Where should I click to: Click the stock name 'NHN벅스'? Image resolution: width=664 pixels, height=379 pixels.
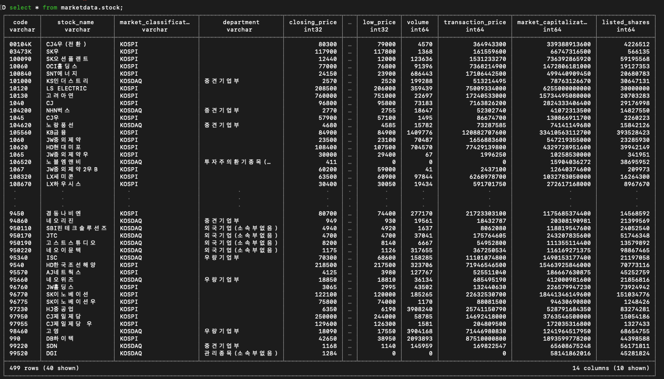58,110
